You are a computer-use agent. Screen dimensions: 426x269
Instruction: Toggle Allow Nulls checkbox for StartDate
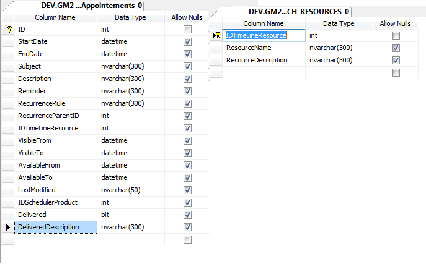coord(188,41)
